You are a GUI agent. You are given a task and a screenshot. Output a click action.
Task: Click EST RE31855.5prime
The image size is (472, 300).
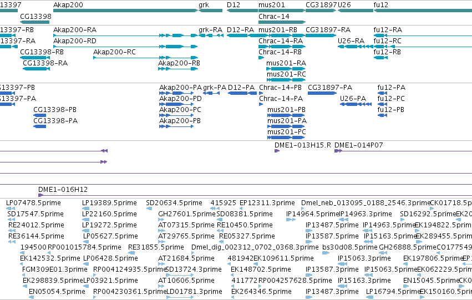click(131, 253)
